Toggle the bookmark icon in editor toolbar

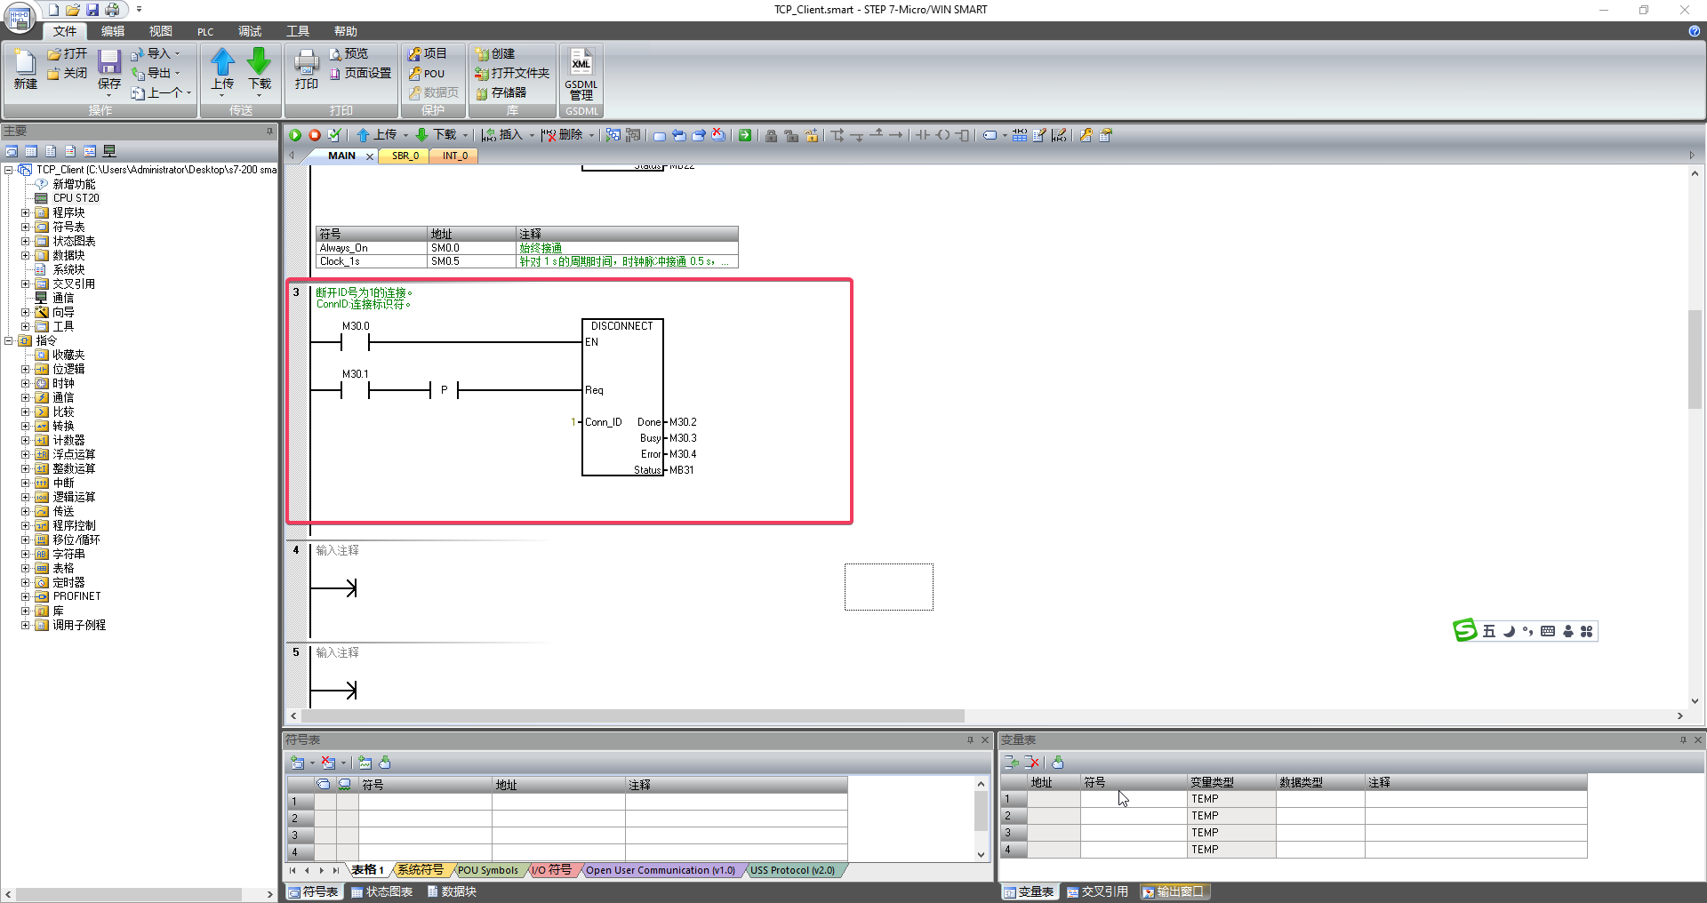coord(660,136)
